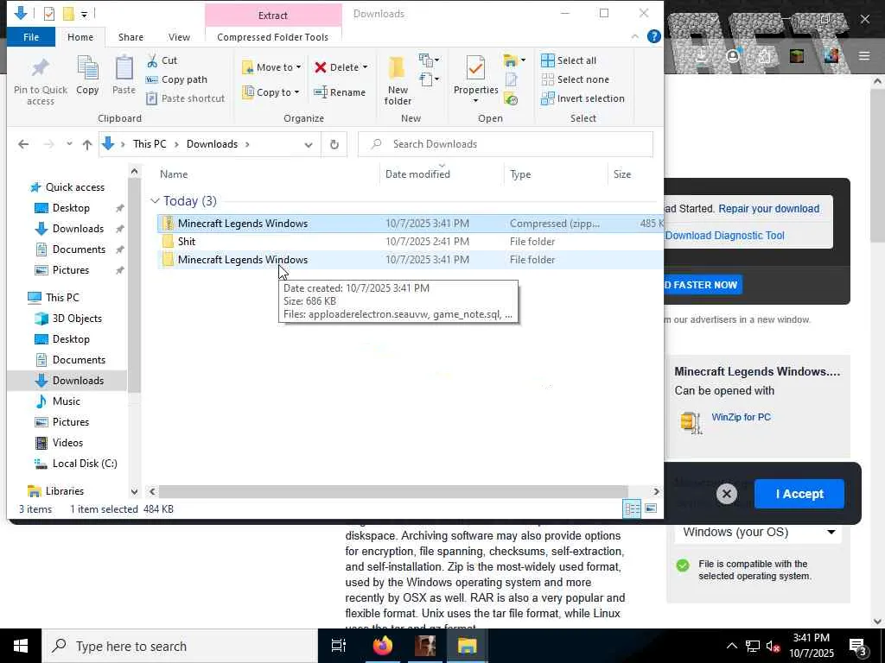885x663 pixels.
Task: Open the Move to dropdown
Action: pos(272,67)
